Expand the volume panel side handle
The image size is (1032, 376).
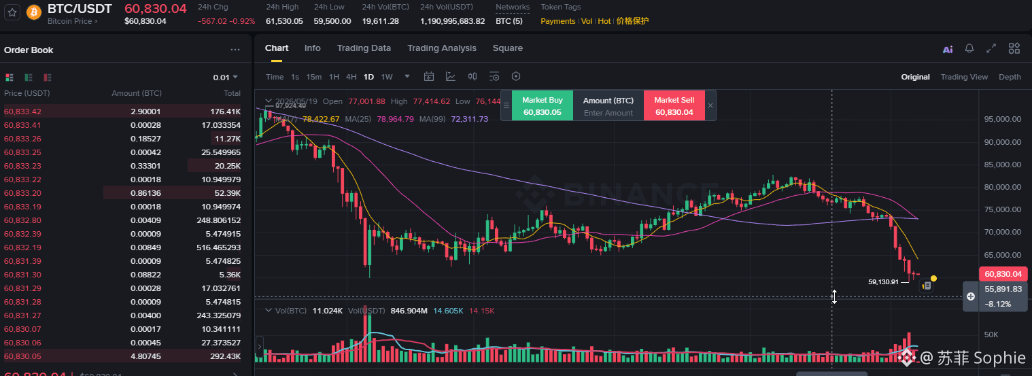pyautogui.click(x=258, y=347)
